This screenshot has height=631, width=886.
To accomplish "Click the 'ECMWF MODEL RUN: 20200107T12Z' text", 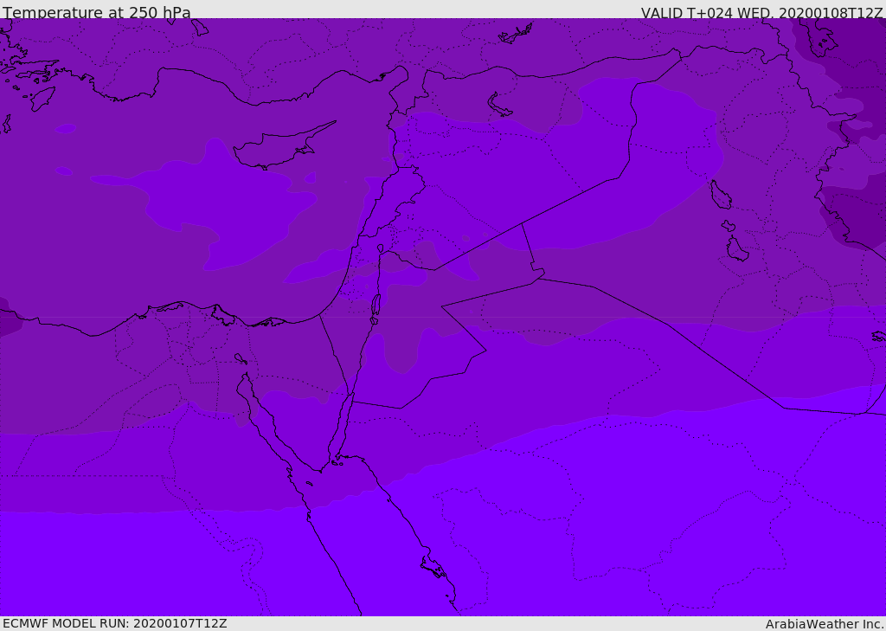I will point(115,623).
